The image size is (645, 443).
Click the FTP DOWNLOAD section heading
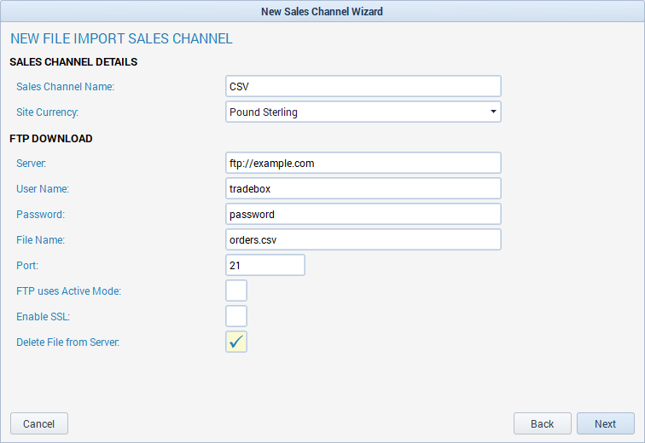pyautogui.click(x=51, y=138)
